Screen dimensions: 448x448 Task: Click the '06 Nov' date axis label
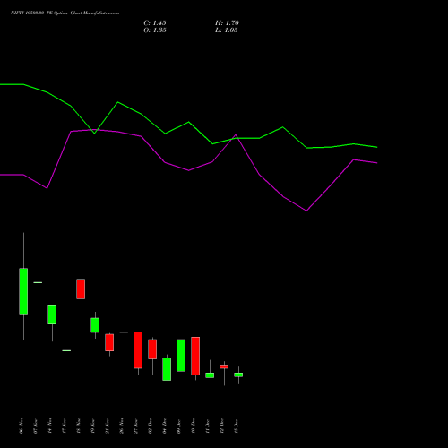21,426
